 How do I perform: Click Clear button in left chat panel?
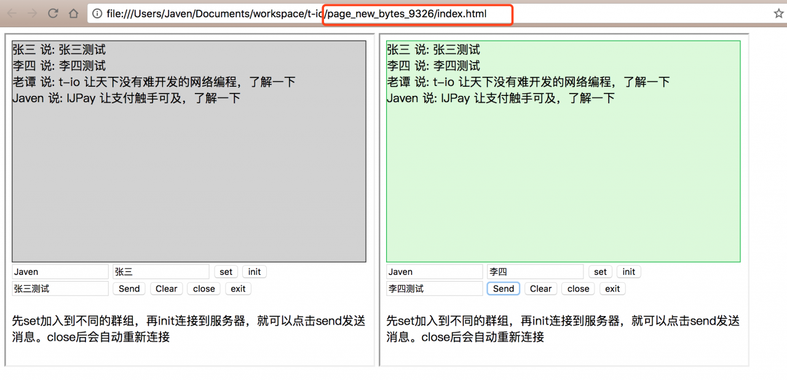tap(166, 288)
